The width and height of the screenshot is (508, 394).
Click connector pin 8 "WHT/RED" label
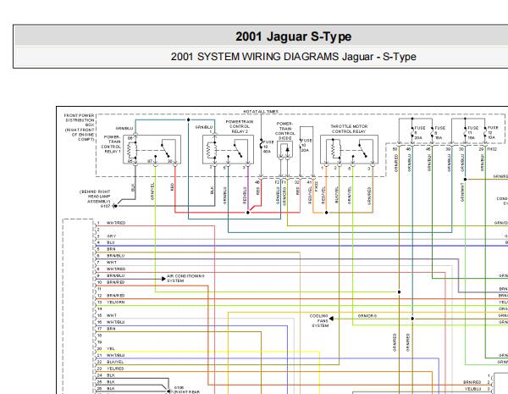(x=116, y=269)
